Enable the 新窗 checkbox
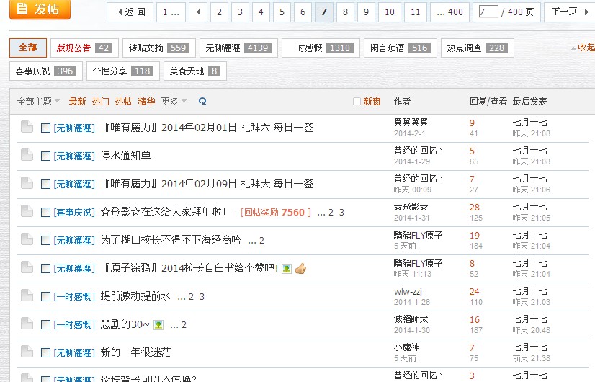This screenshot has height=382, width=595. coord(357,102)
